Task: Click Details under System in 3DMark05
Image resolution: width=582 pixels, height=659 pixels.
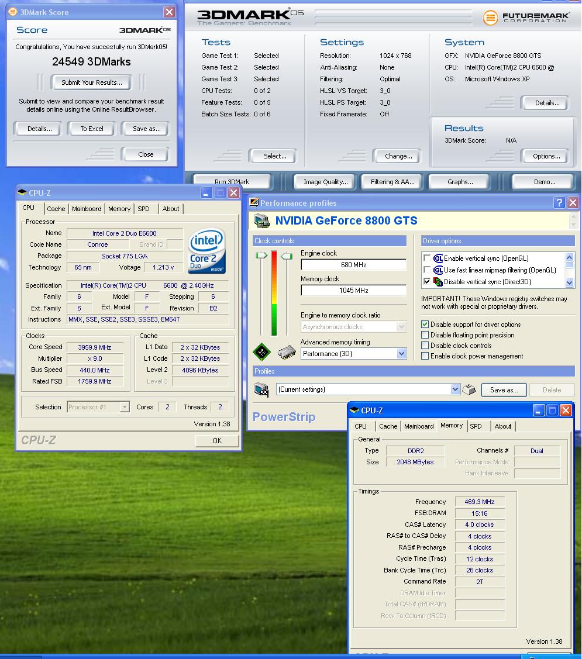Action: (x=546, y=102)
